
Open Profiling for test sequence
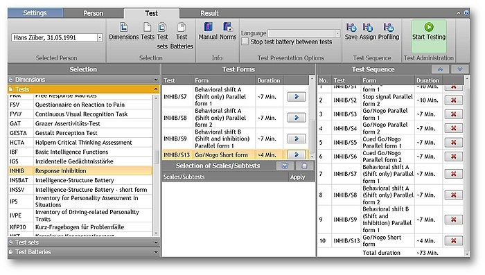[x=389, y=31]
